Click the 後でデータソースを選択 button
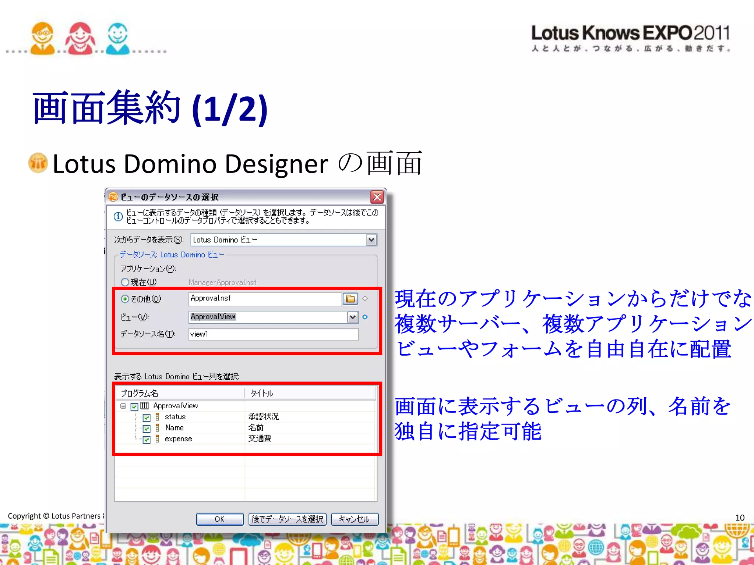This screenshot has width=754, height=565. (x=287, y=519)
